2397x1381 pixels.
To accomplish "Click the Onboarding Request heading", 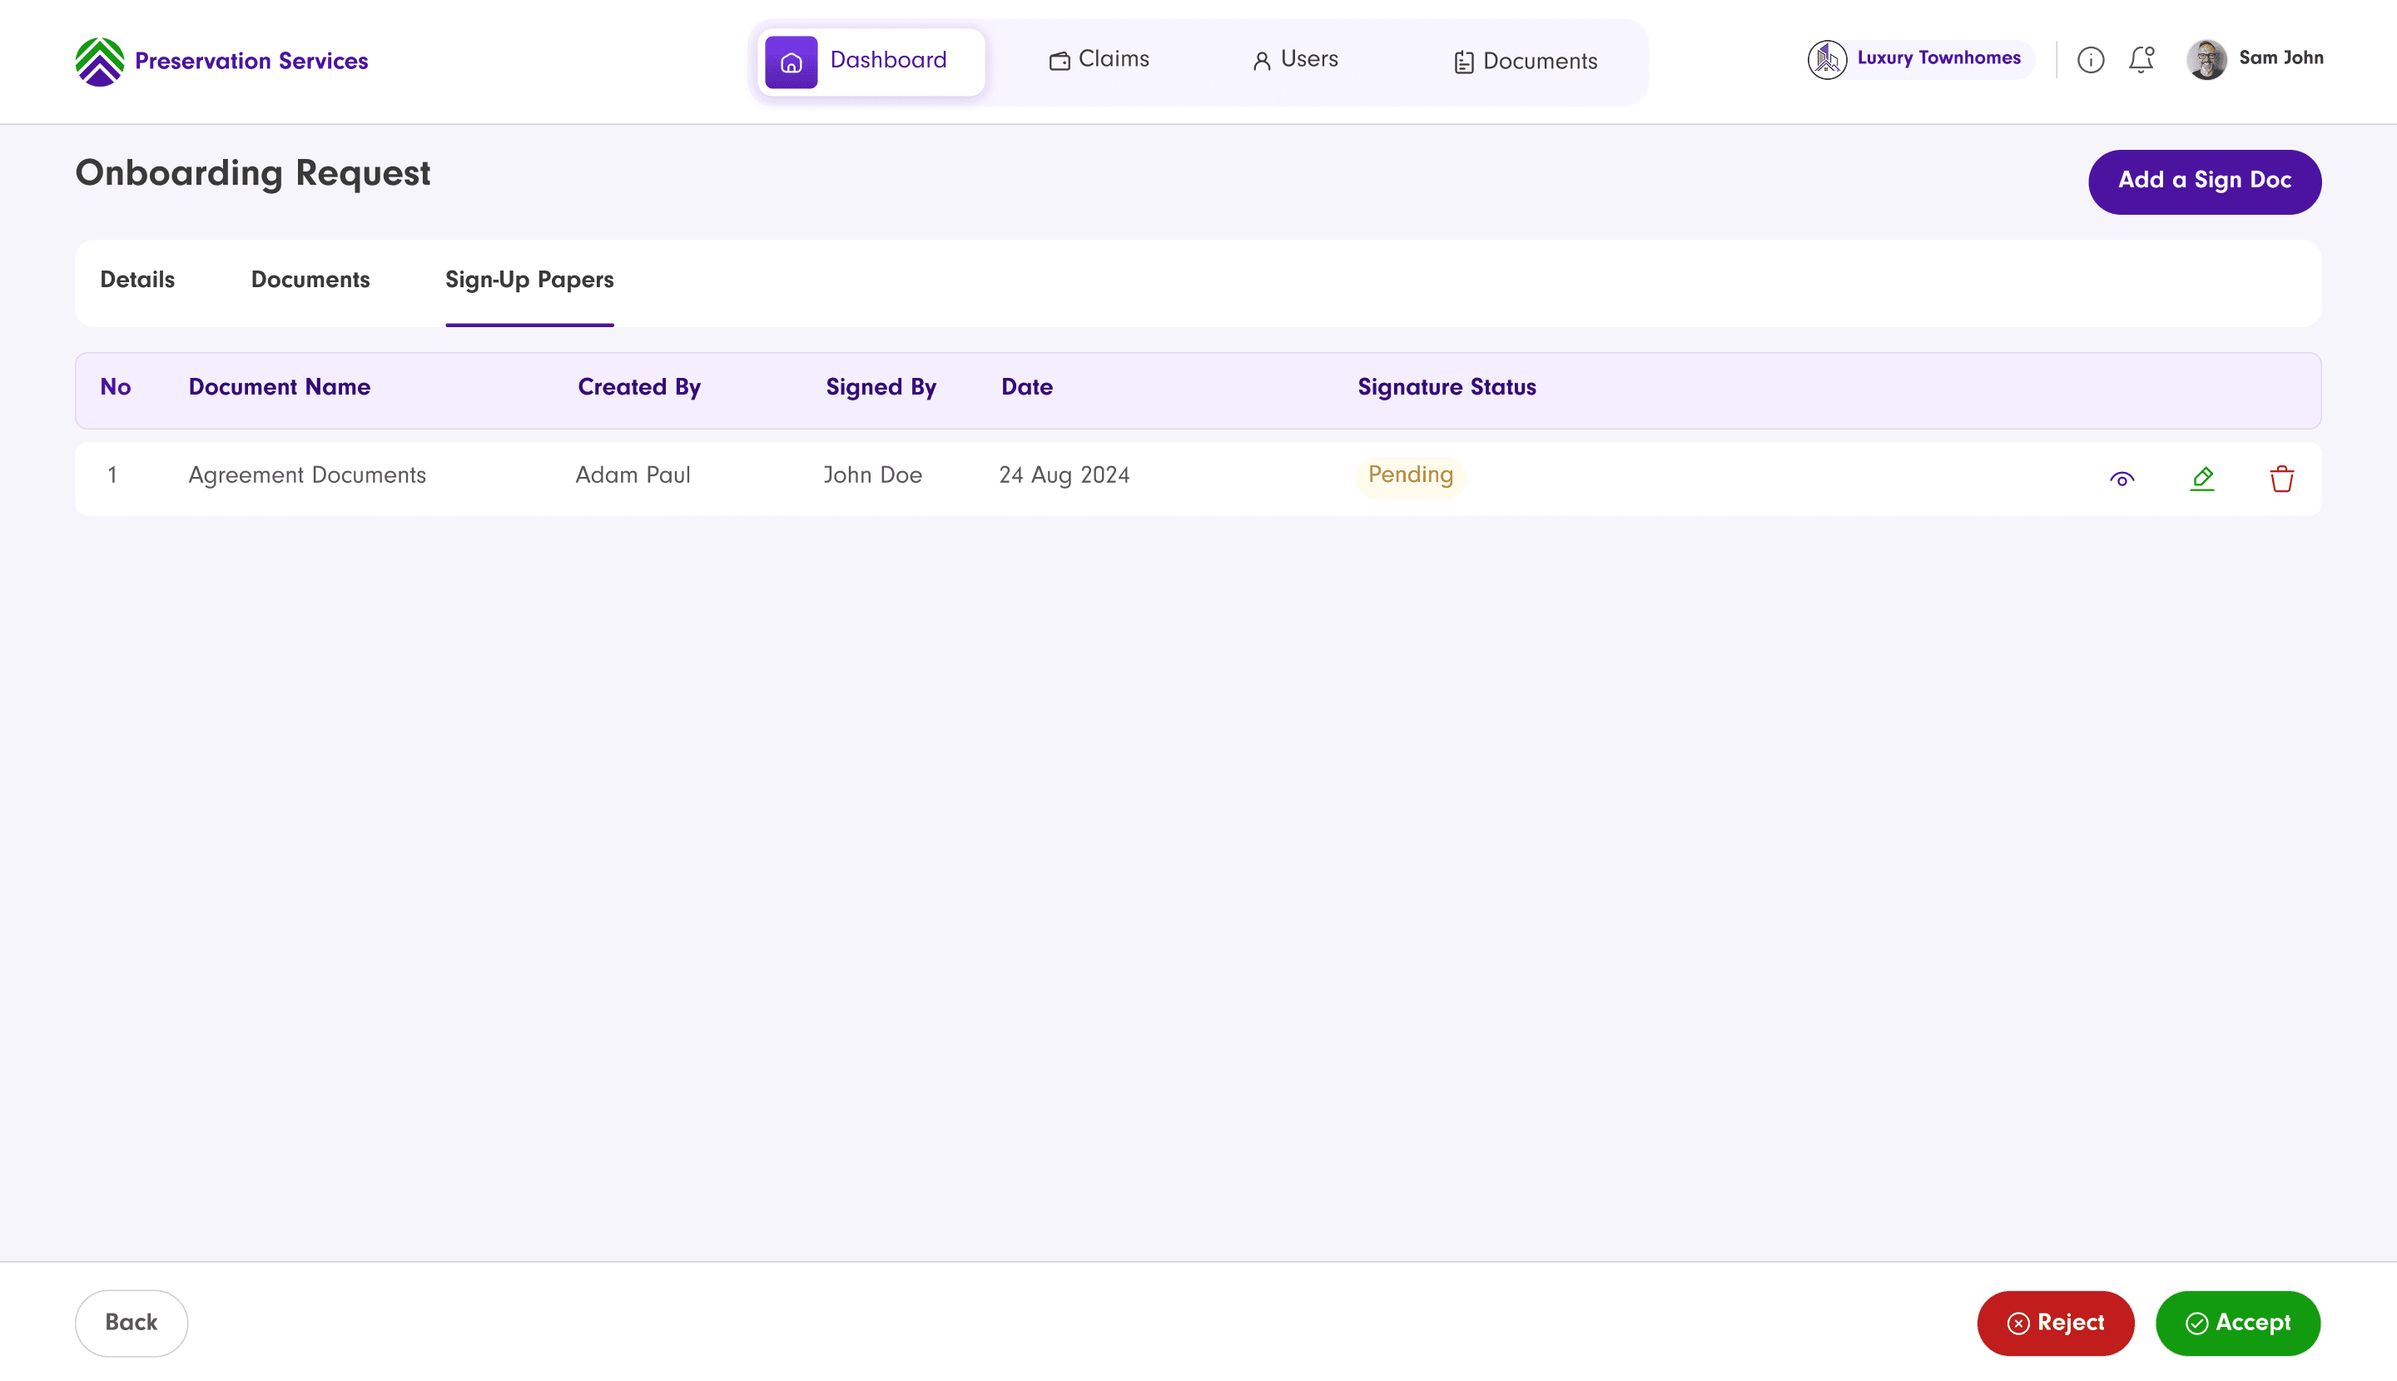I will pyautogui.click(x=252, y=174).
